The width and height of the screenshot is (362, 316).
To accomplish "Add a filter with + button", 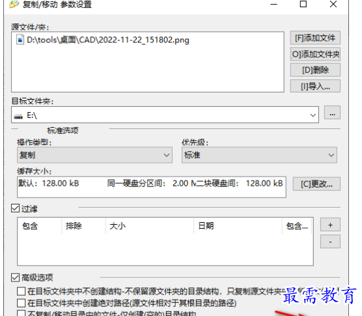I will [330, 225].
